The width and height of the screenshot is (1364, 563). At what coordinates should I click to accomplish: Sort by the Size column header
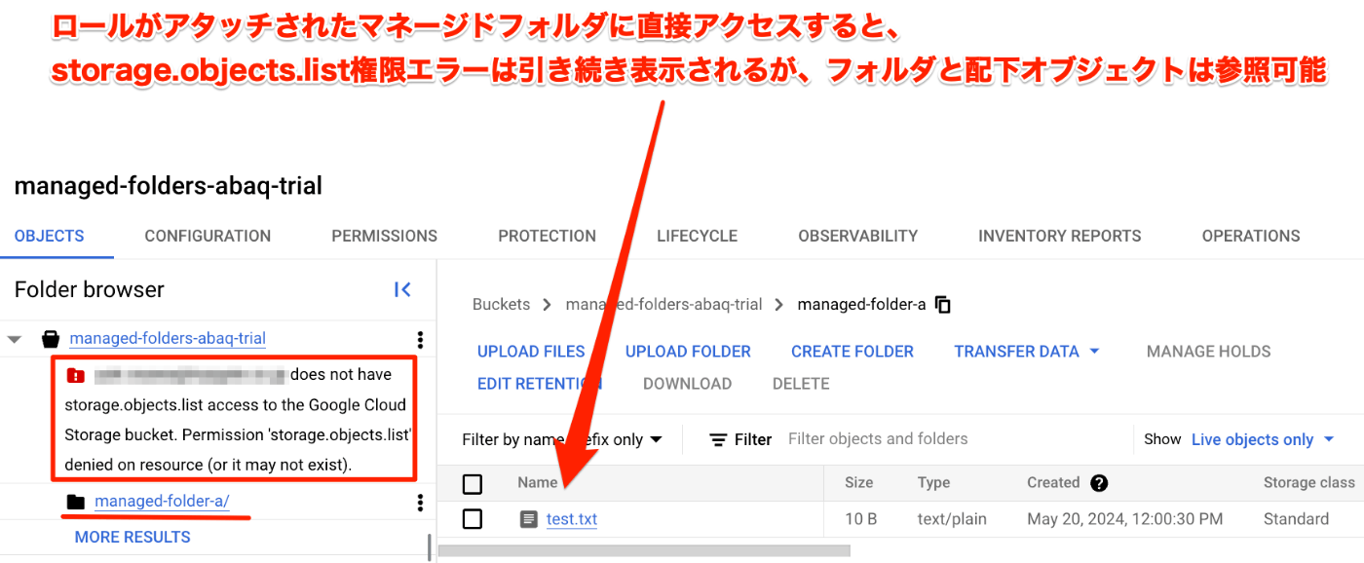[x=858, y=483]
